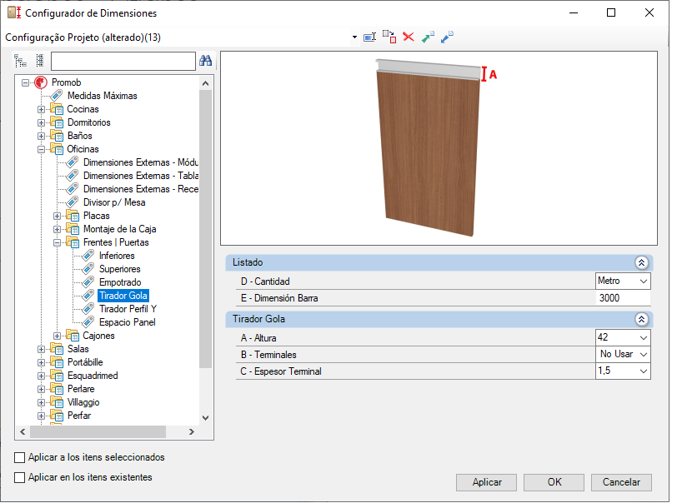Click the rename configuration icon in toolbar
Image resolution: width=677 pixels, height=503 pixels.
370,37
